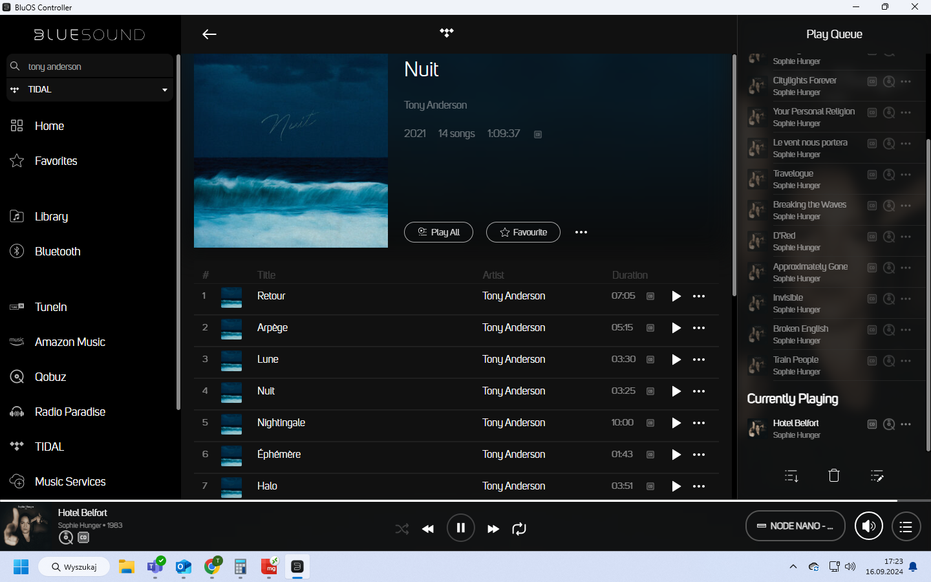Play the track Retour

(x=676, y=296)
